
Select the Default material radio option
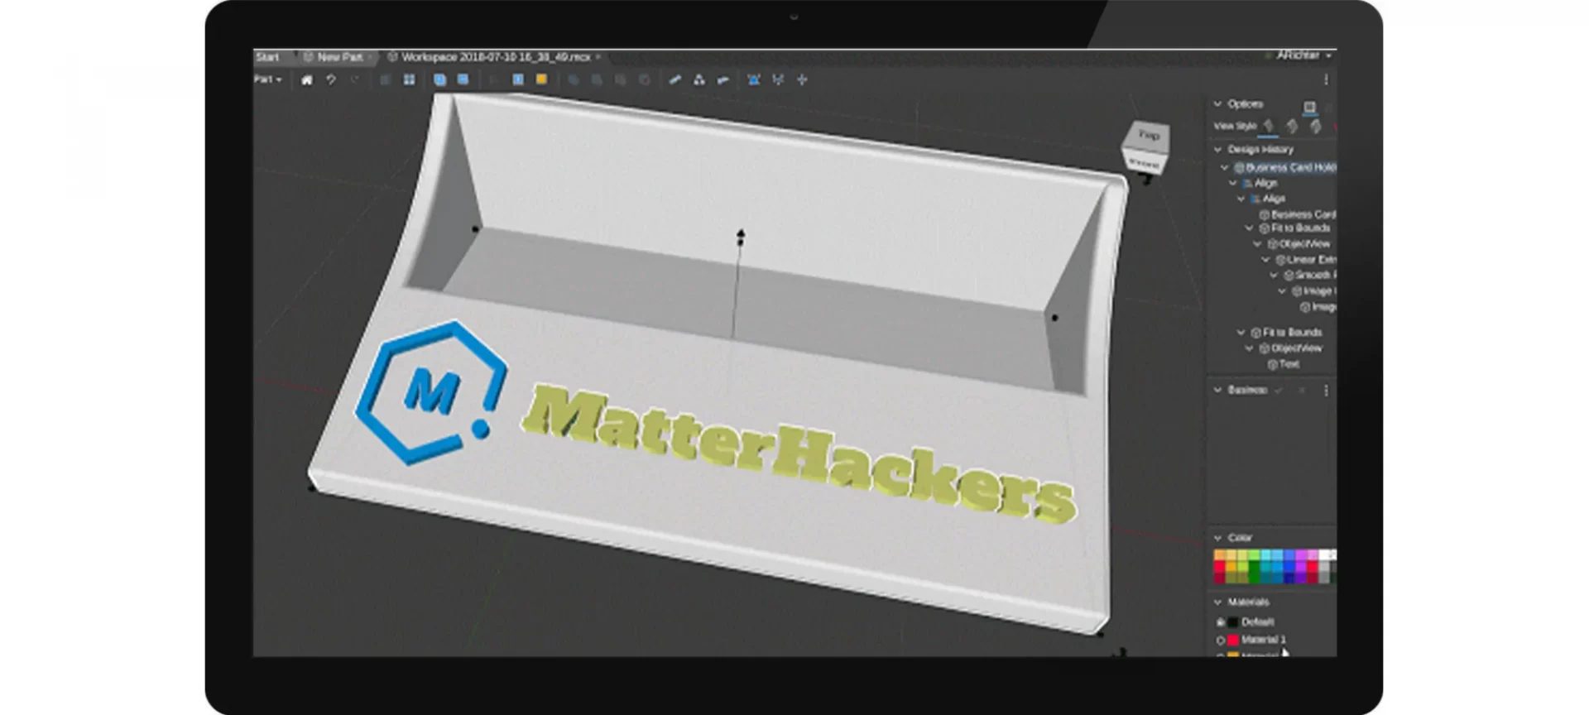click(x=1221, y=622)
